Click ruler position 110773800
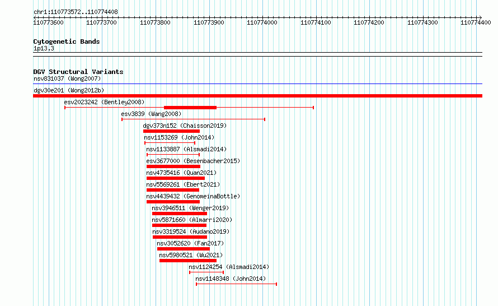The width and height of the screenshot is (498, 306). 156,22
